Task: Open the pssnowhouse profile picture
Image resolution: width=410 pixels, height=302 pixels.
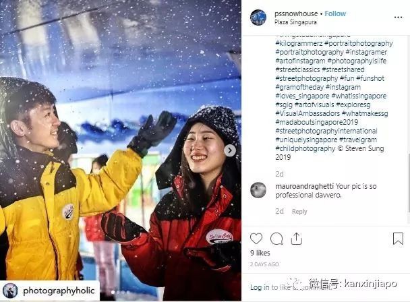Action: pyautogui.click(x=258, y=18)
